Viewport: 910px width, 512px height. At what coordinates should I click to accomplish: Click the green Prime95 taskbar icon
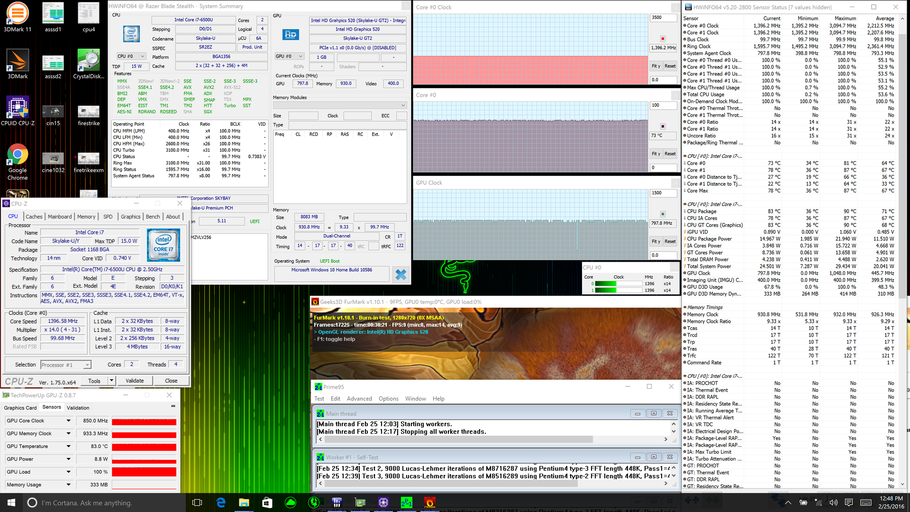[406, 502]
